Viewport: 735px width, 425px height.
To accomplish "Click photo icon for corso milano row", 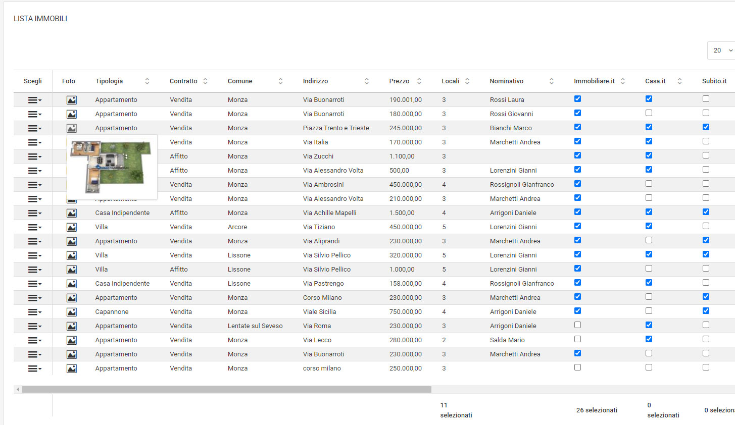I will pyautogui.click(x=72, y=368).
